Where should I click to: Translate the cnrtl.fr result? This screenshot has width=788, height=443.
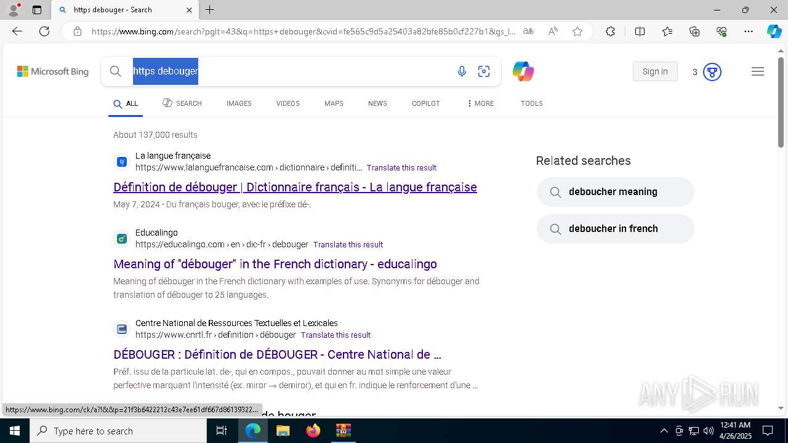pyautogui.click(x=336, y=335)
